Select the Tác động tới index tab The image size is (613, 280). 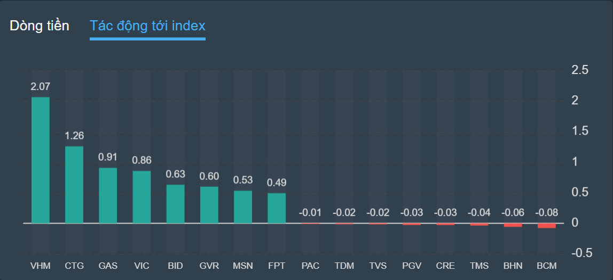pyautogui.click(x=147, y=26)
